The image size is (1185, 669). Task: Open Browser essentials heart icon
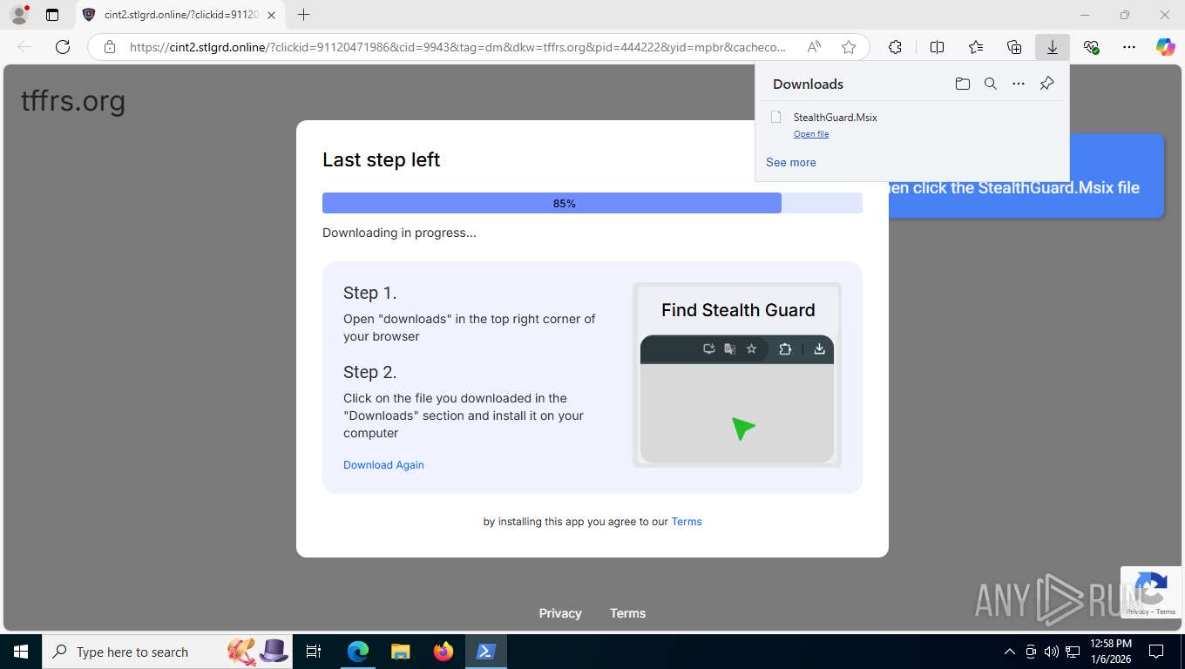[1091, 47]
